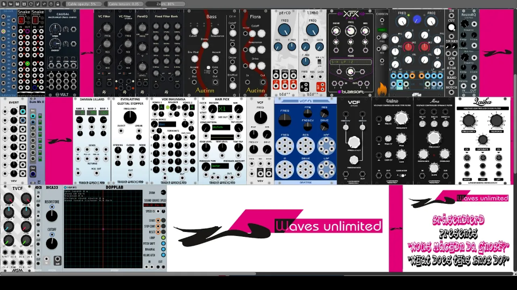This screenshot has height=290, width=517.
Task: Click the Save As toolbar icon
Action: point(23,4)
